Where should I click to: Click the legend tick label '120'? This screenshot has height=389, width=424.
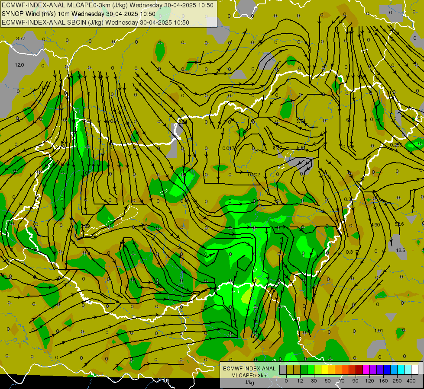pos(370,381)
